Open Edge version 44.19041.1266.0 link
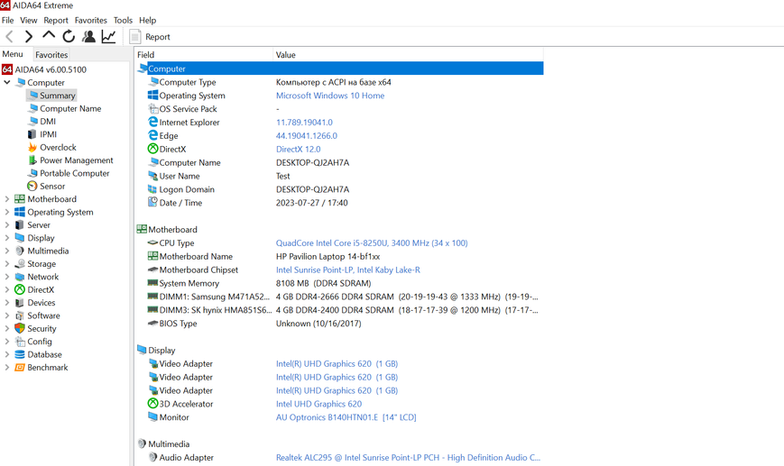The image size is (784, 466). [x=307, y=136]
